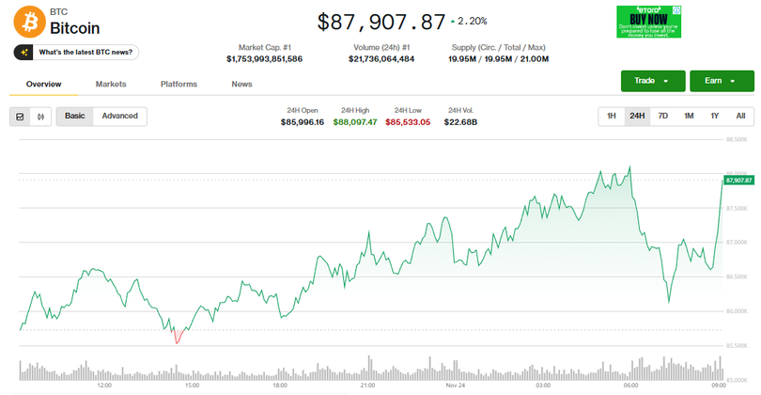
Task: Open the Platforms tab
Action: [179, 85]
